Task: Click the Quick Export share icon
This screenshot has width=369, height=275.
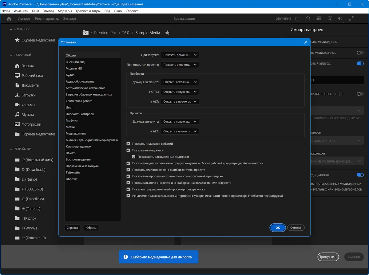Action: 308,19
